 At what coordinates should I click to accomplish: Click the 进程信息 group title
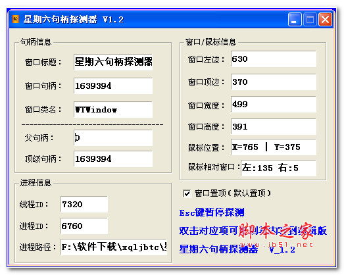(x=36, y=183)
